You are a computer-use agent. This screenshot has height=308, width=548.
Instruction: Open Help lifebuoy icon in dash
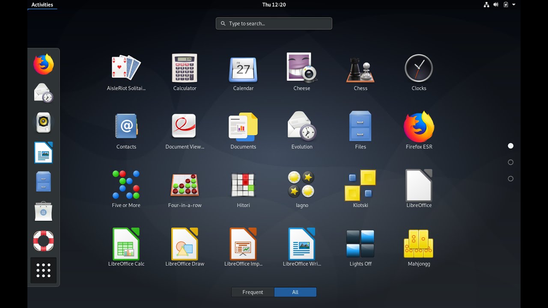point(44,241)
